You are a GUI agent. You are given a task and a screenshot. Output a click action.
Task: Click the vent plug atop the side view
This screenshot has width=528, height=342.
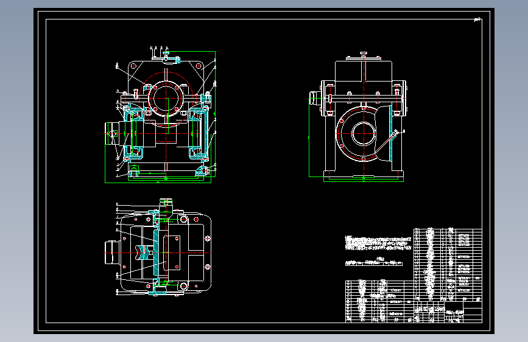coord(364,54)
